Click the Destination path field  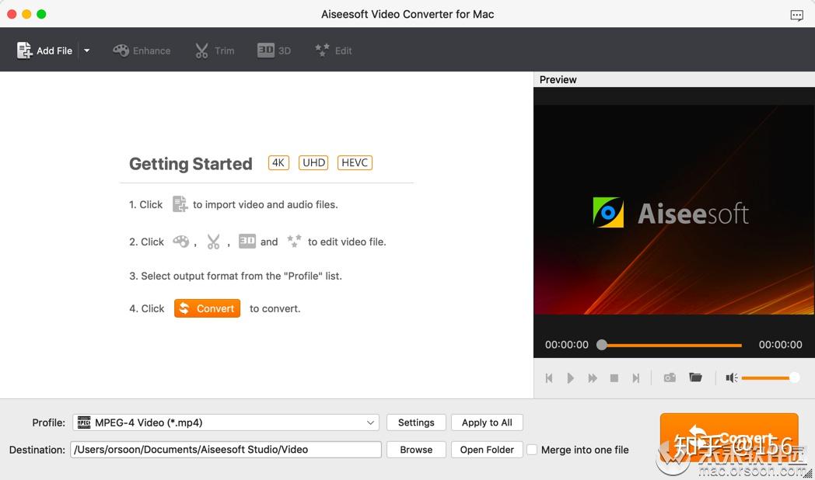[226, 450]
